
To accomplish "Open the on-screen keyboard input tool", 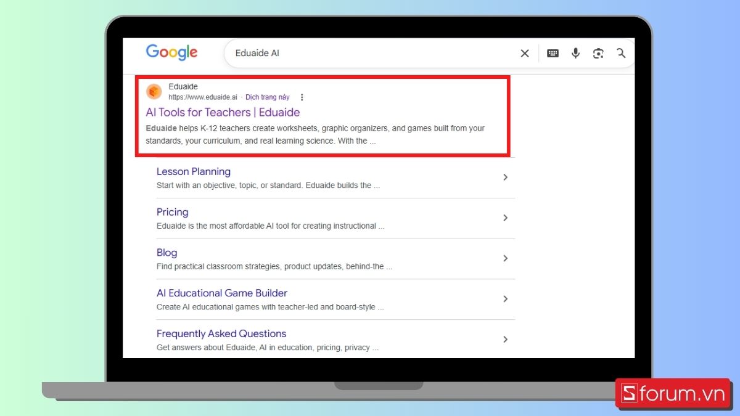I will pyautogui.click(x=553, y=54).
